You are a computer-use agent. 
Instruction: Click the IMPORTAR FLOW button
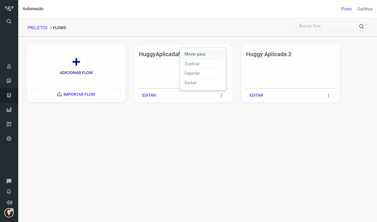click(76, 94)
